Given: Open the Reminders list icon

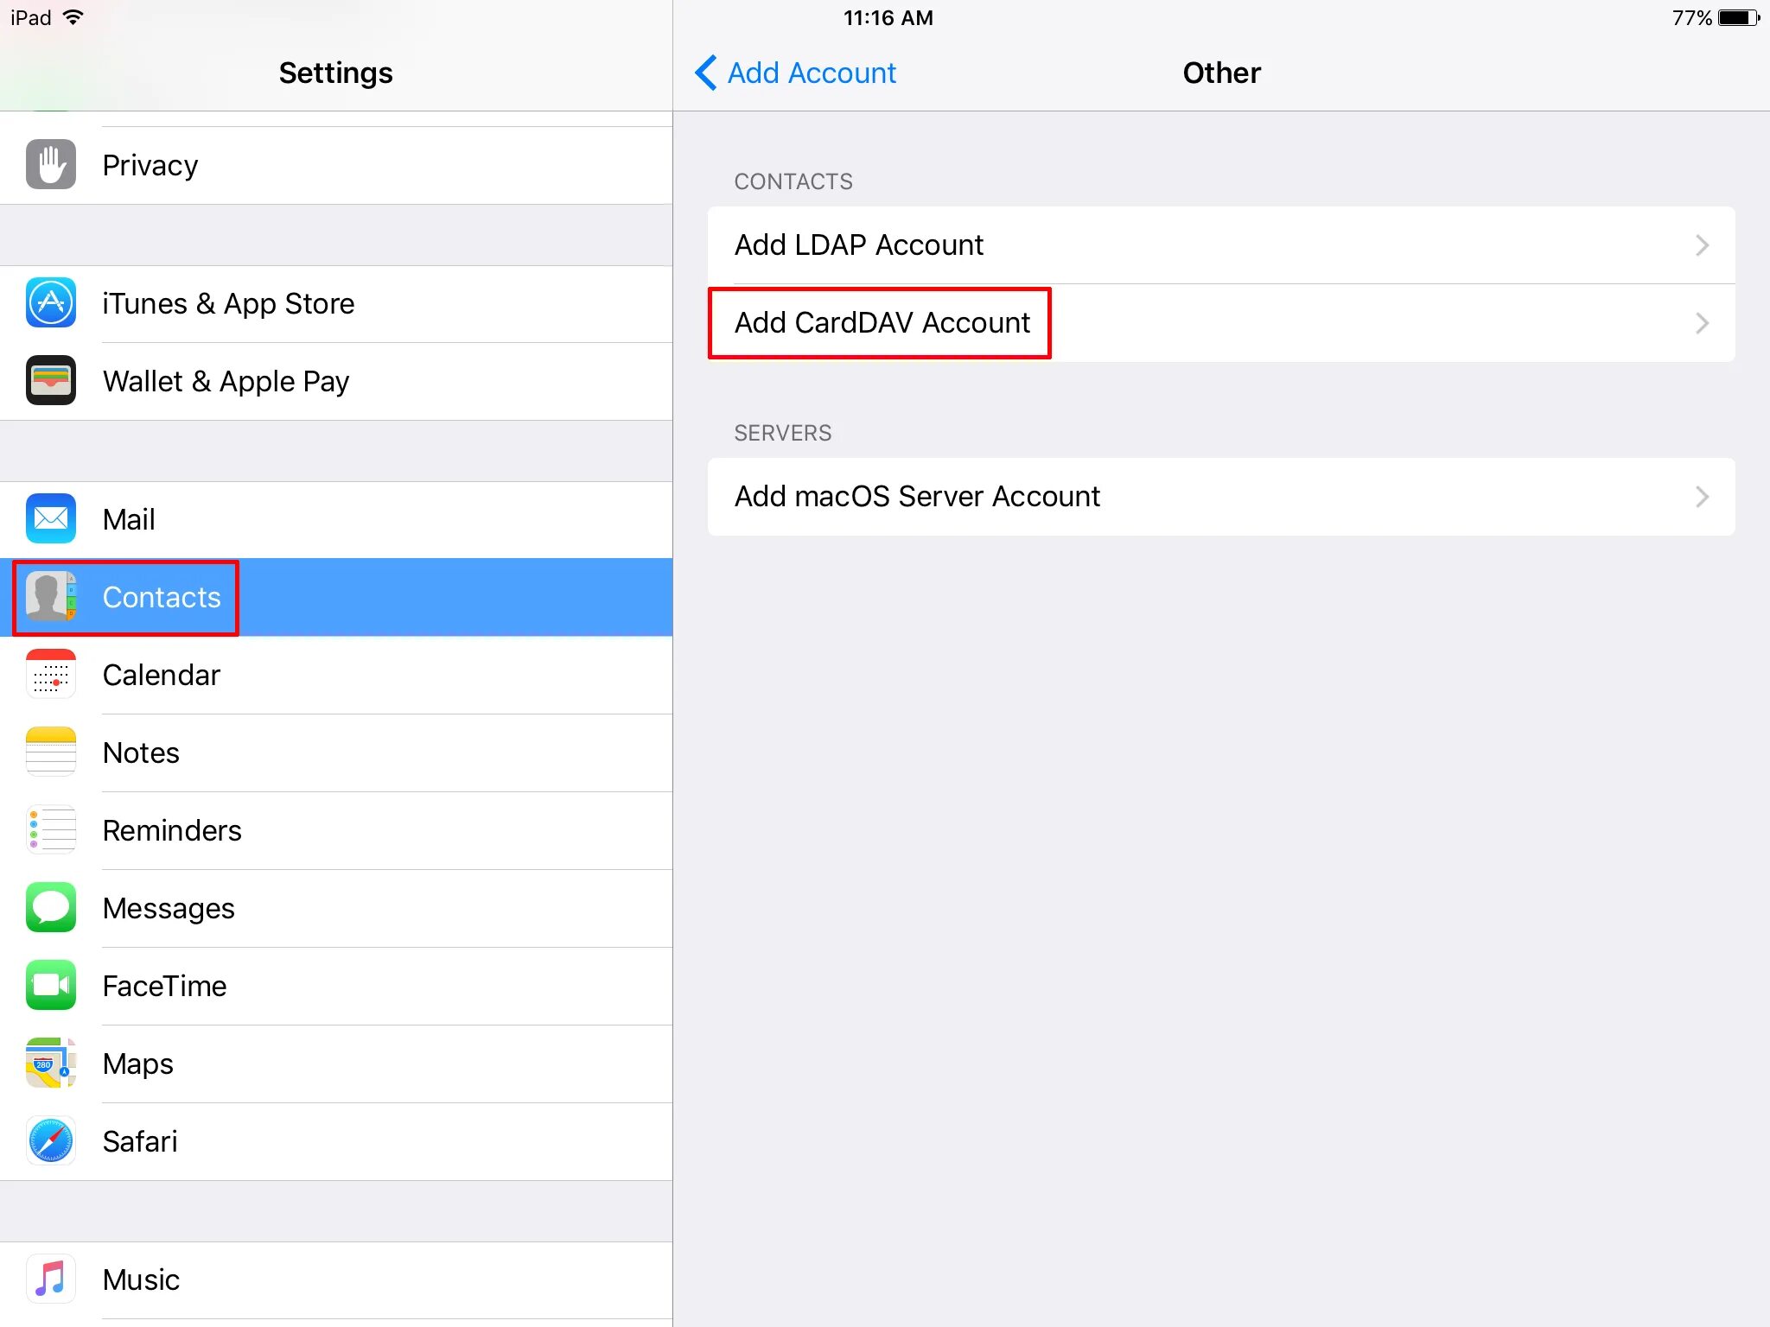Looking at the screenshot, I should (x=51, y=830).
